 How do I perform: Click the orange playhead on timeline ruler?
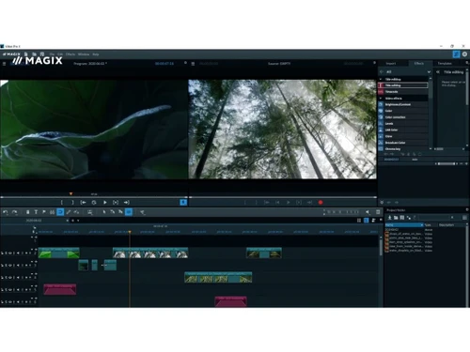pos(130,232)
